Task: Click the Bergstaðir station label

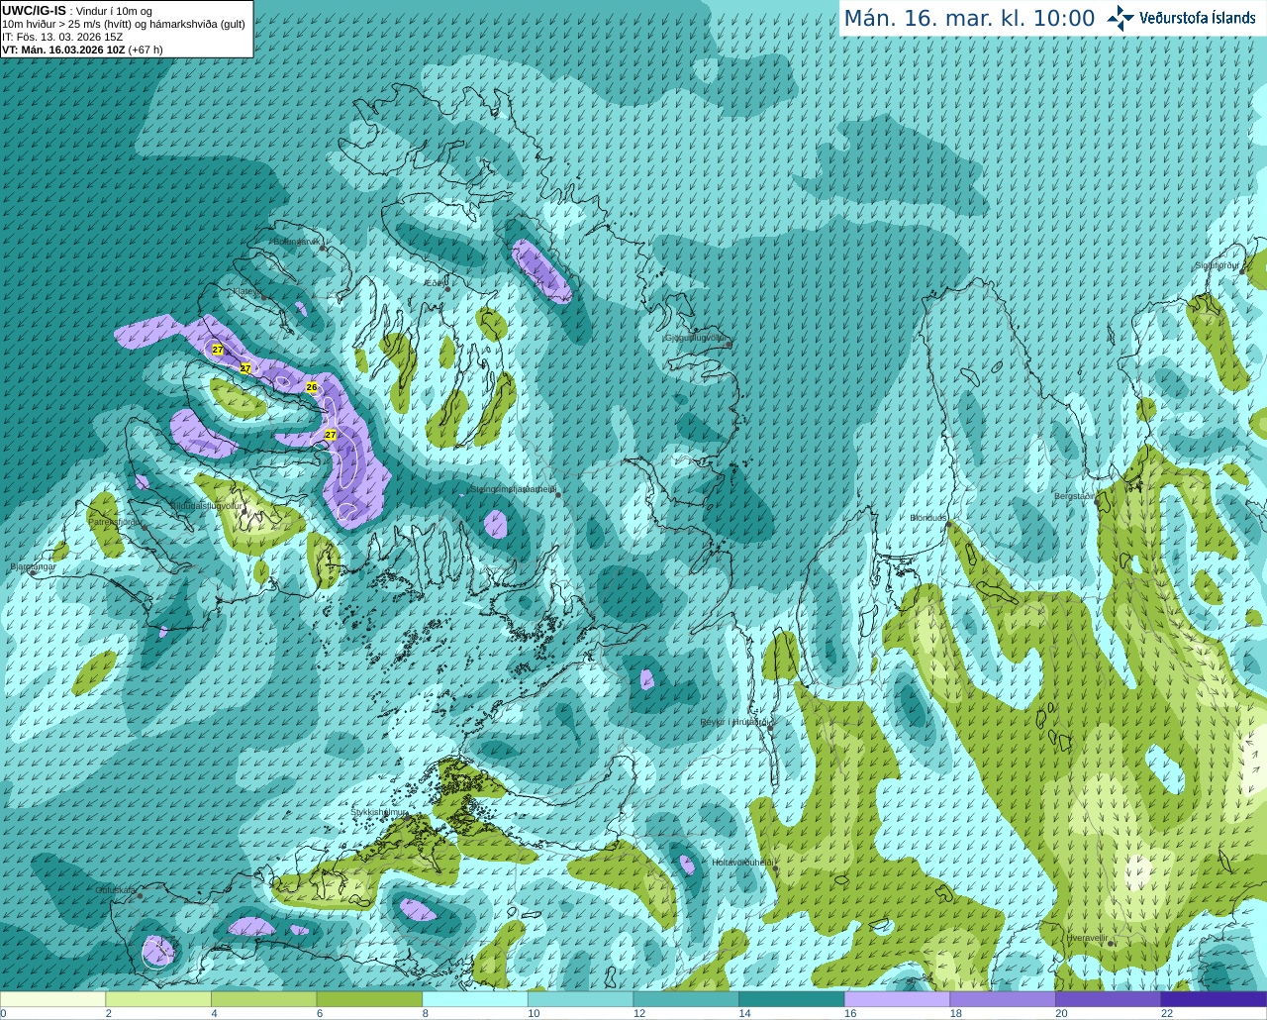Action: pos(1074,496)
